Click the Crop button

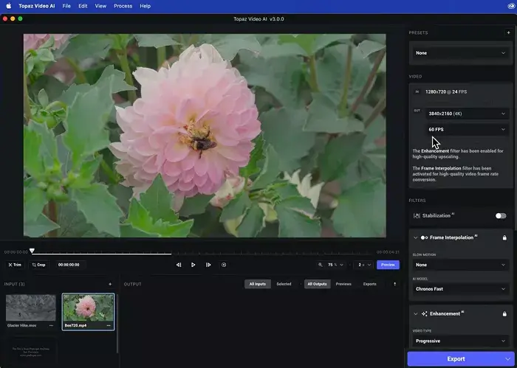[38, 265]
